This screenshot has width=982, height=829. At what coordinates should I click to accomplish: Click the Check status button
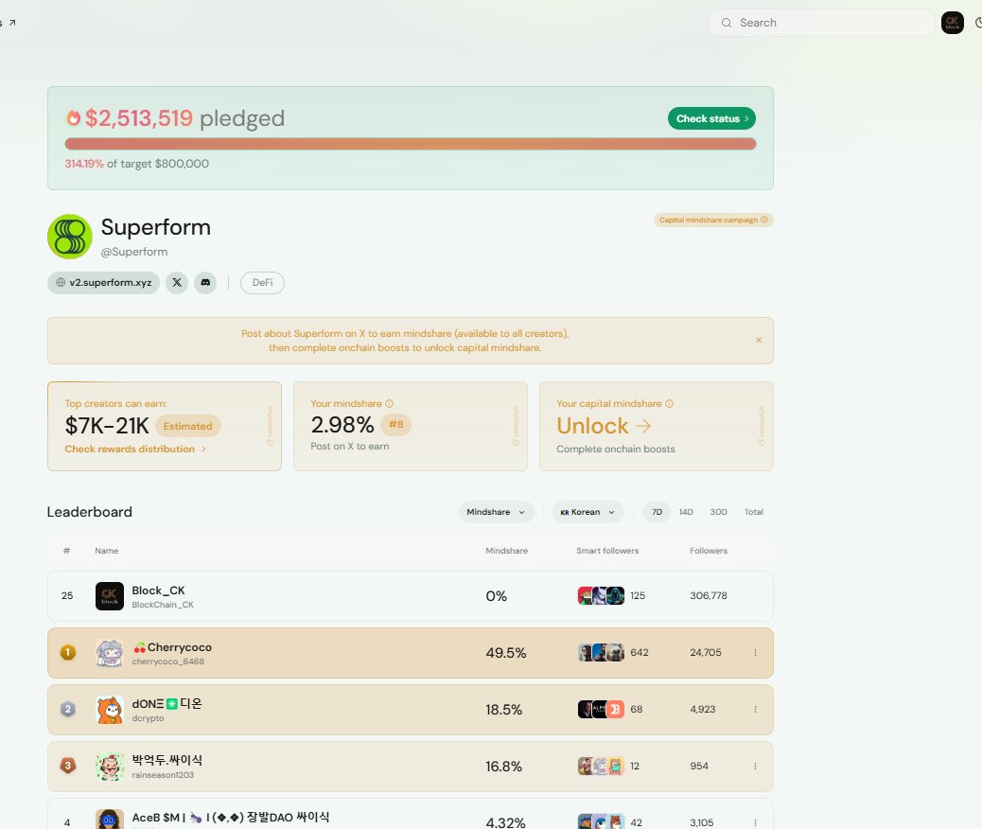tap(711, 118)
